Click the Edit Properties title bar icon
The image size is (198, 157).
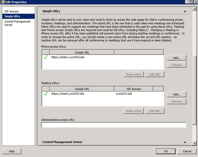point(3,2)
